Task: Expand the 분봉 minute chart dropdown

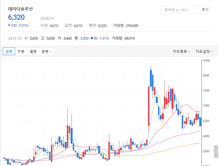Action: pos(47,51)
